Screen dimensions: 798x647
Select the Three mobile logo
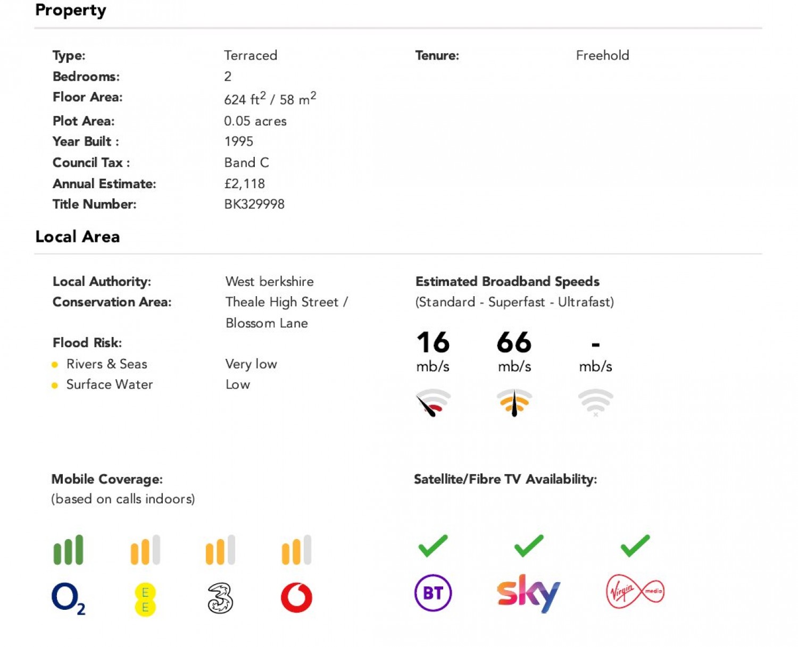pos(220,598)
